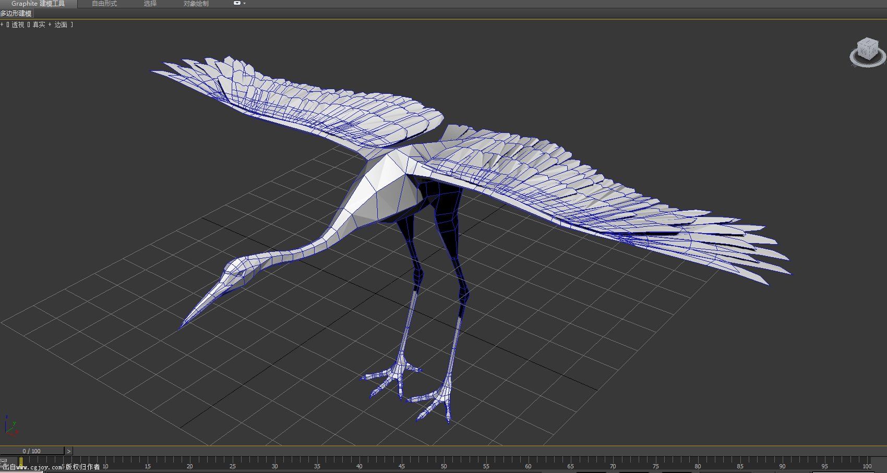887x473 pixels.
Task: Open the 自由形式 ribbon tab
Action: click(x=104, y=4)
